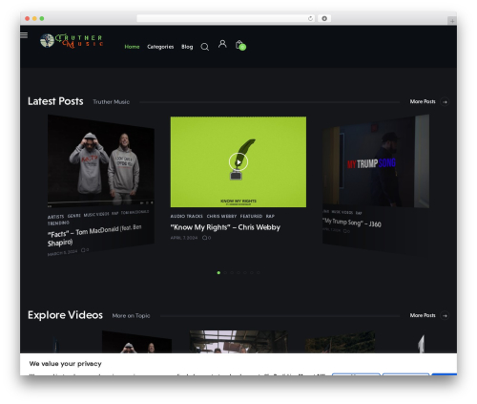
Task: Open the search magnifier icon
Action: tap(205, 47)
